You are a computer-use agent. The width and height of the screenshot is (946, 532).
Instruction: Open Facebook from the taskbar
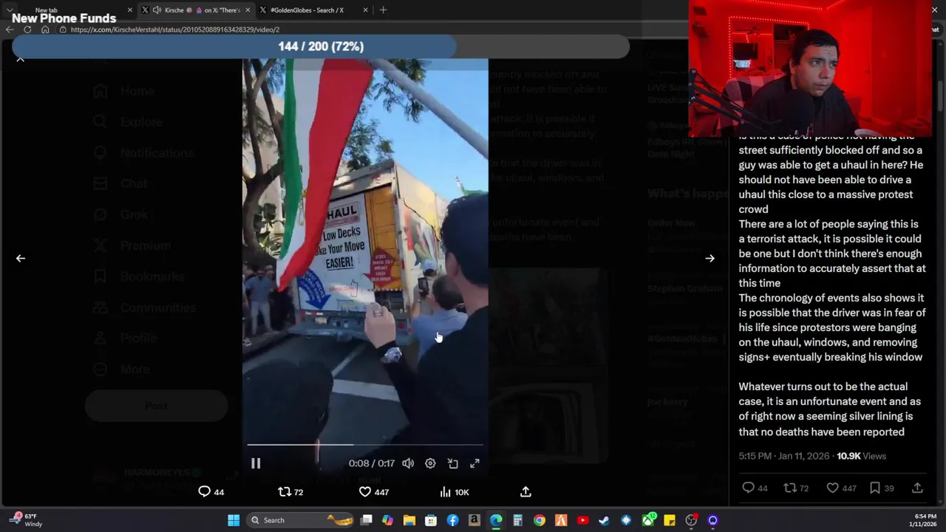[452, 520]
